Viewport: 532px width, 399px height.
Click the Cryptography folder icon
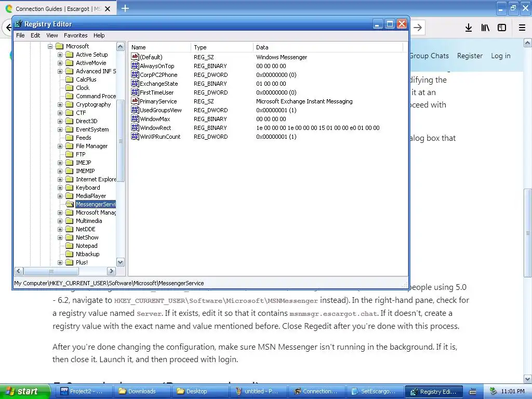pos(70,104)
